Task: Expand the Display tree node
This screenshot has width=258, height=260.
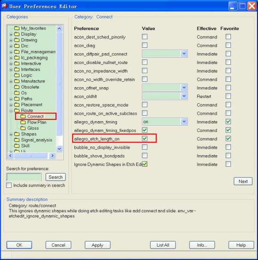Action: click(11, 34)
